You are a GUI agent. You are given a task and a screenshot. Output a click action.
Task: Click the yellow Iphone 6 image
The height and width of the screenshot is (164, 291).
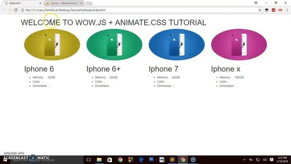click(x=52, y=45)
